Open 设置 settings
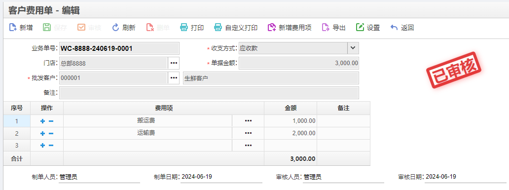The image size is (509, 190). (x=368, y=28)
